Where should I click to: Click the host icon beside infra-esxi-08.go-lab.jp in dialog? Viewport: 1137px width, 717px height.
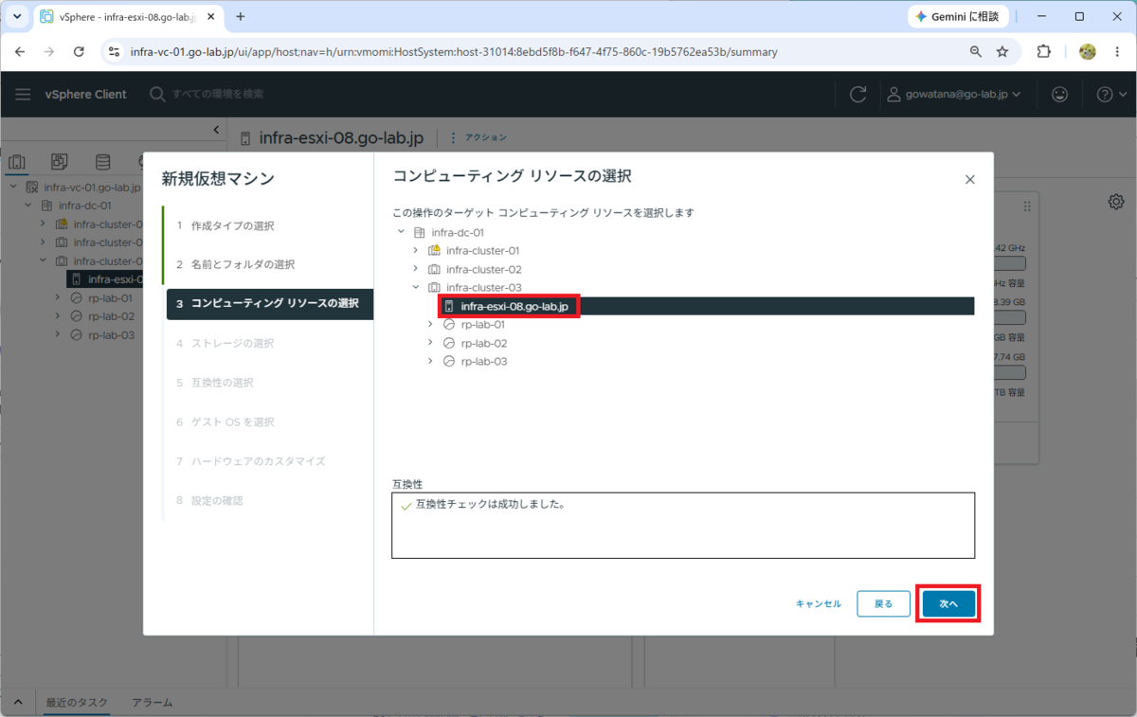(449, 306)
